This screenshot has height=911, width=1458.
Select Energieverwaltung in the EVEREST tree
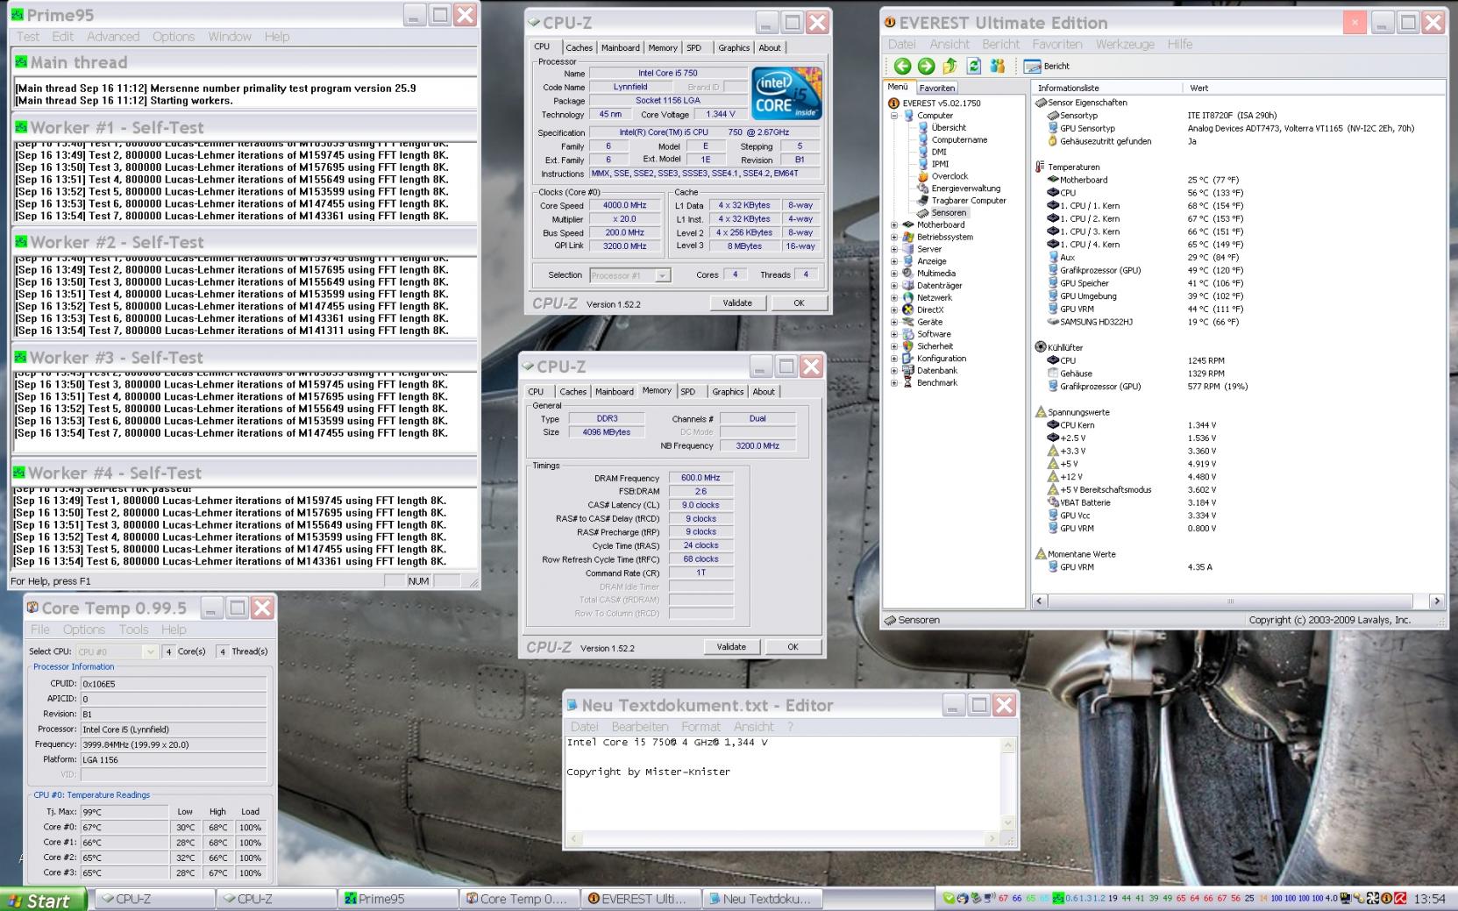point(965,189)
